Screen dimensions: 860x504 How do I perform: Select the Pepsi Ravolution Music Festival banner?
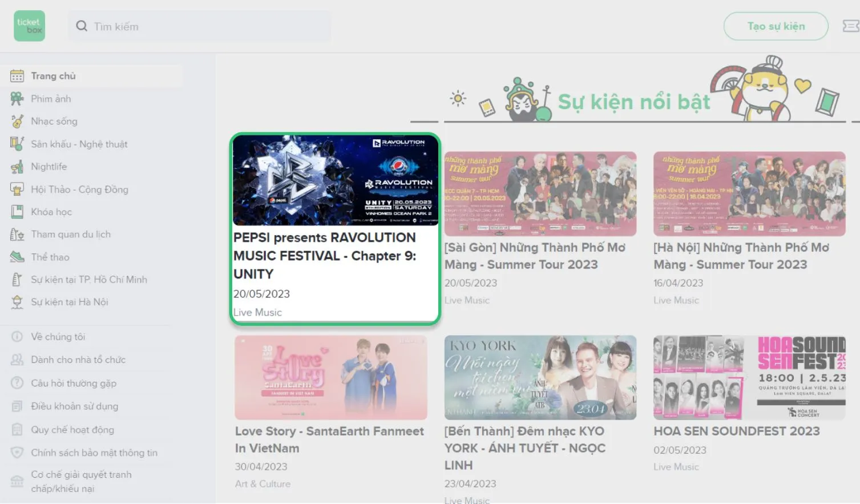tap(336, 180)
